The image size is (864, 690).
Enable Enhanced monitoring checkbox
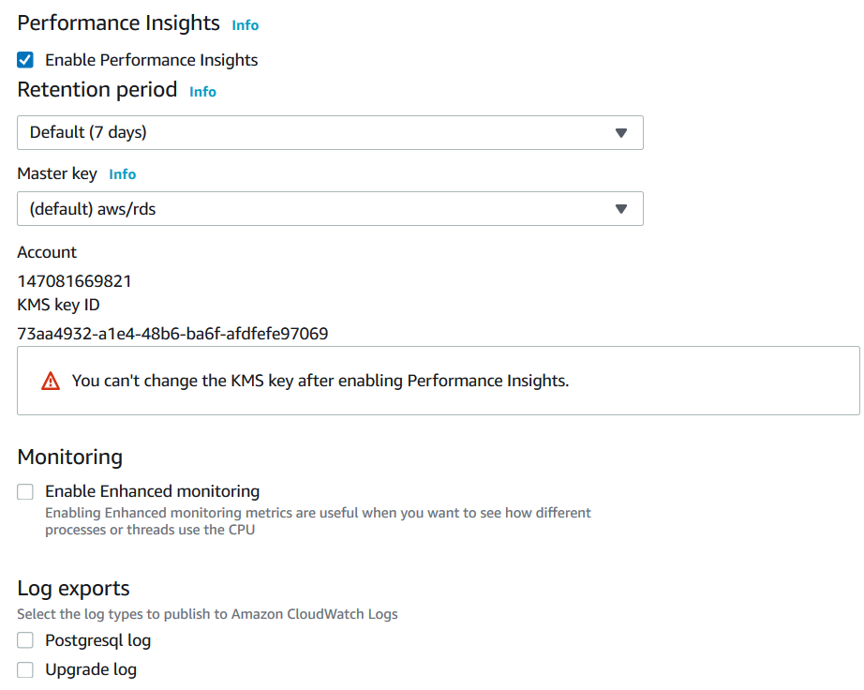pos(26,491)
